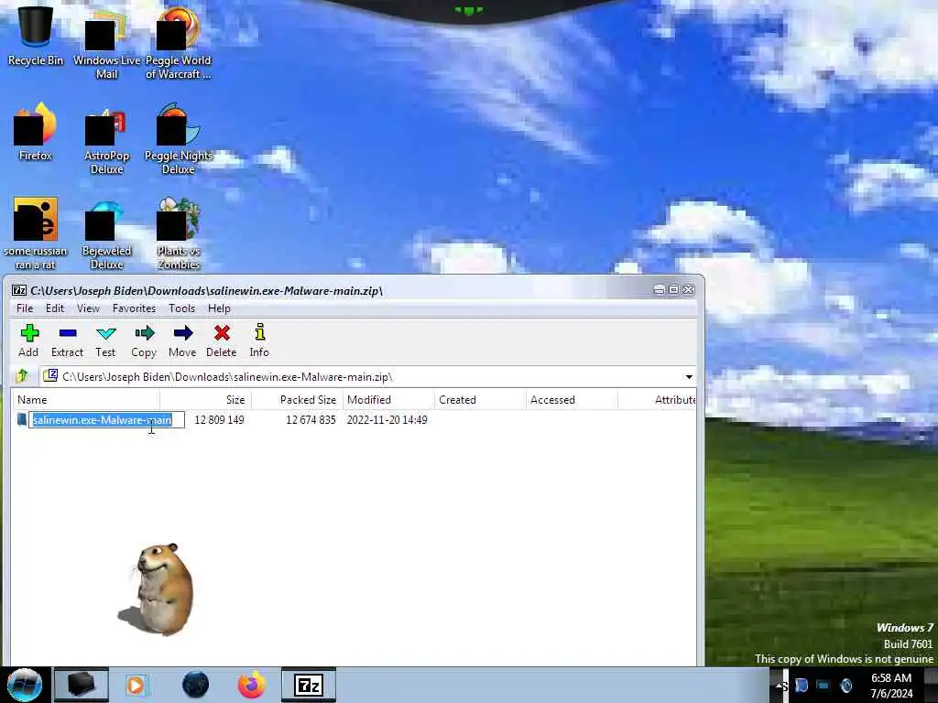Click the hamster desktop pet
The height and width of the screenshot is (703, 938).
coord(158,589)
